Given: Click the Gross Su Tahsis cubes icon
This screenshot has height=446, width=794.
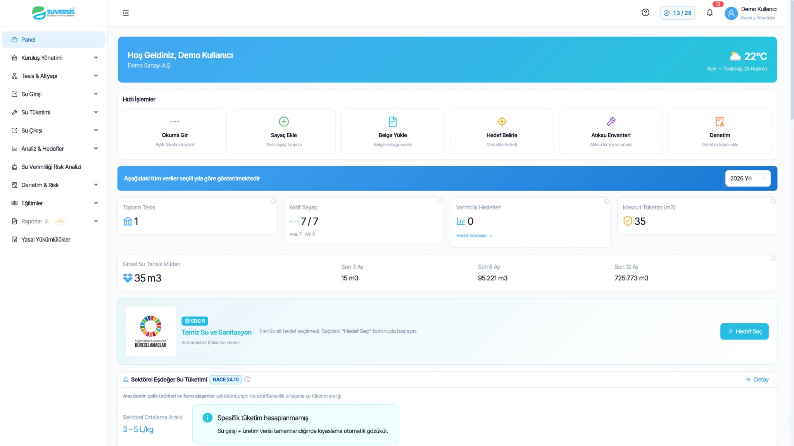Looking at the screenshot, I should [128, 278].
